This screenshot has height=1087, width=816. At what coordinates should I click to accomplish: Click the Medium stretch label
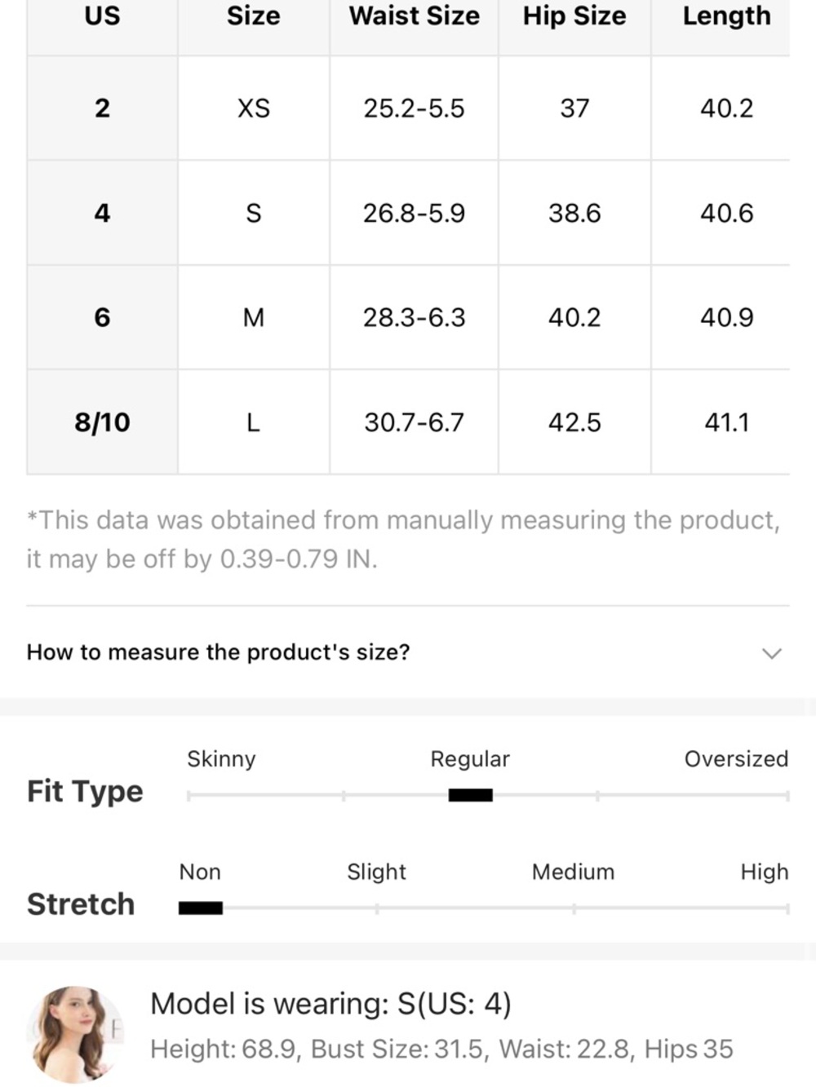click(573, 872)
